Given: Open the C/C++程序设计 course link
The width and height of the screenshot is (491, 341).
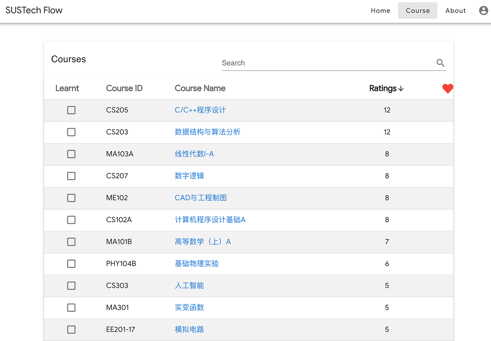Looking at the screenshot, I should (x=200, y=110).
